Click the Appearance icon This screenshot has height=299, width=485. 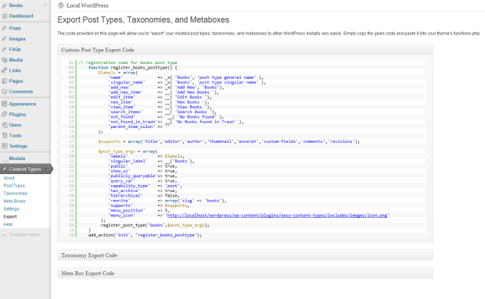pyautogui.click(x=4, y=104)
